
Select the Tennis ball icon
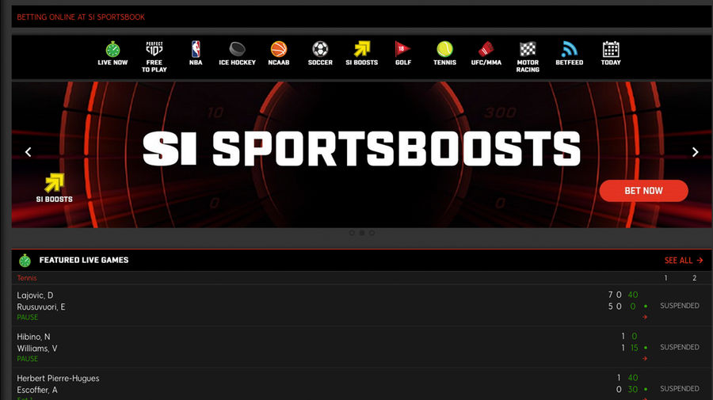coord(444,48)
